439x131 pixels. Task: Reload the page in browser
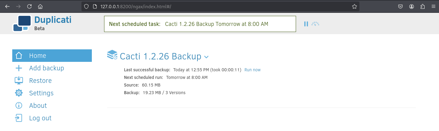(29, 6)
